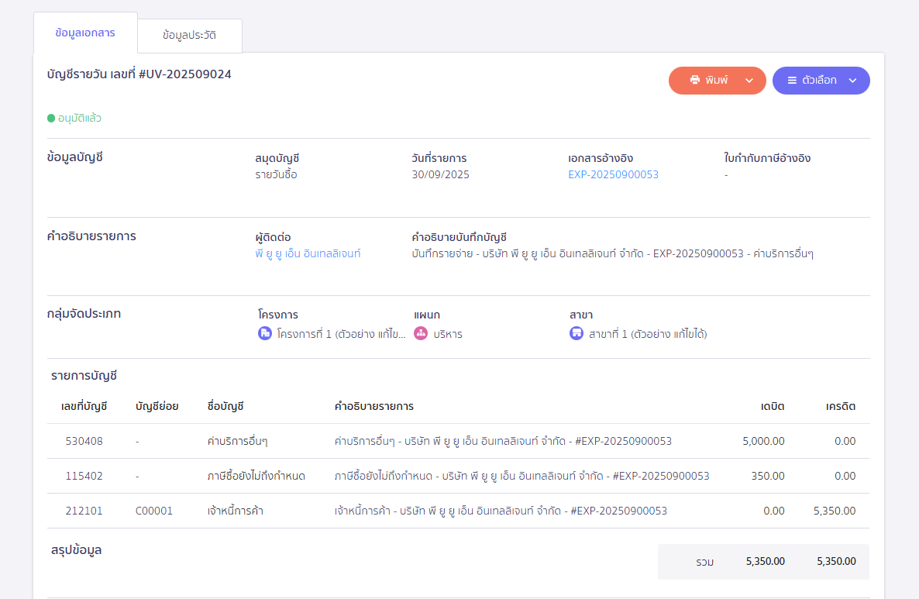Expand the พิมพ์ dropdown arrow
The height and width of the screenshot is (599, 919).
tap(749, 81)
